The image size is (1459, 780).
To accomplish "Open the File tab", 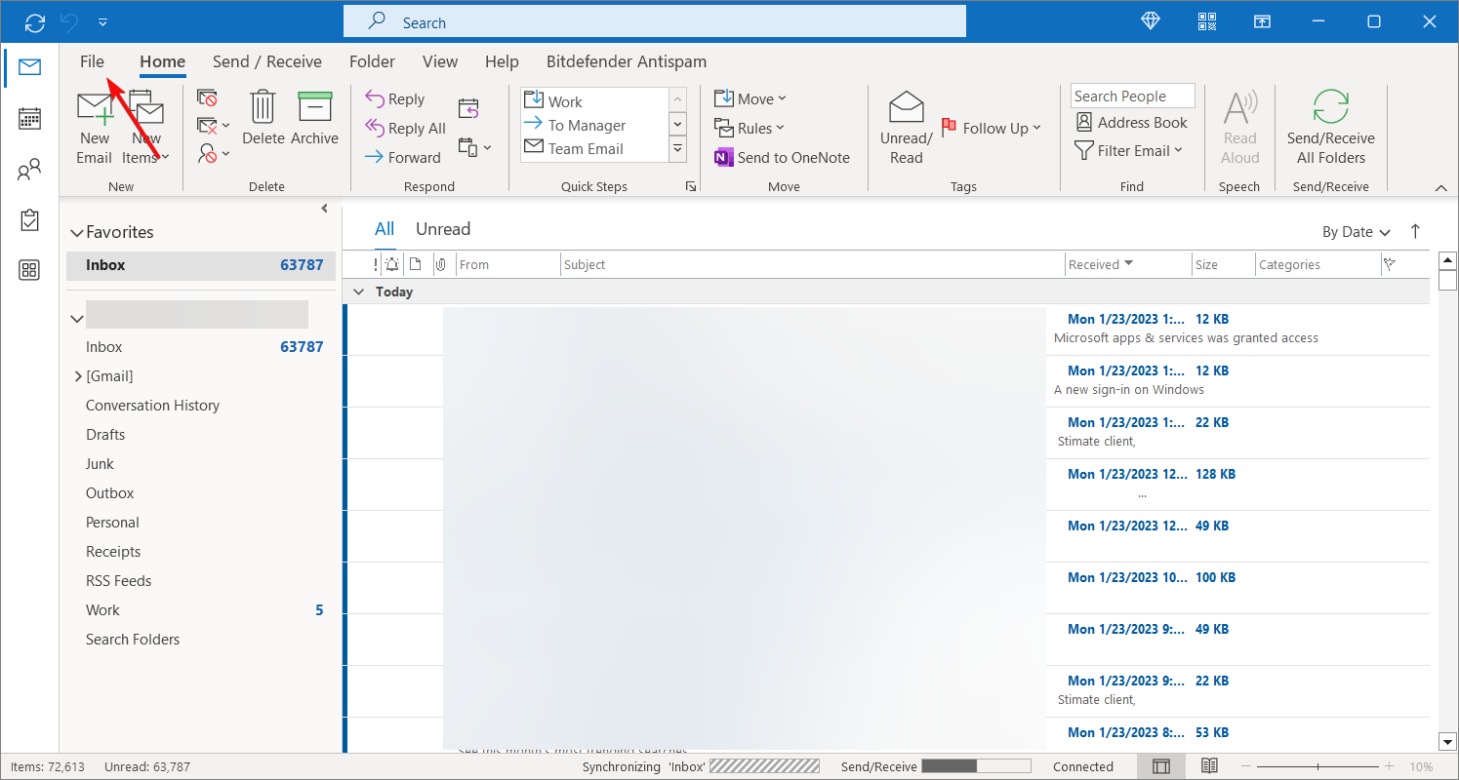I will 92,61.
